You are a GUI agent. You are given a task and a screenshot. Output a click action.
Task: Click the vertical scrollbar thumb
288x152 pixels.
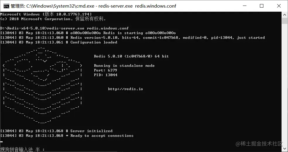[x=285, y=21]
